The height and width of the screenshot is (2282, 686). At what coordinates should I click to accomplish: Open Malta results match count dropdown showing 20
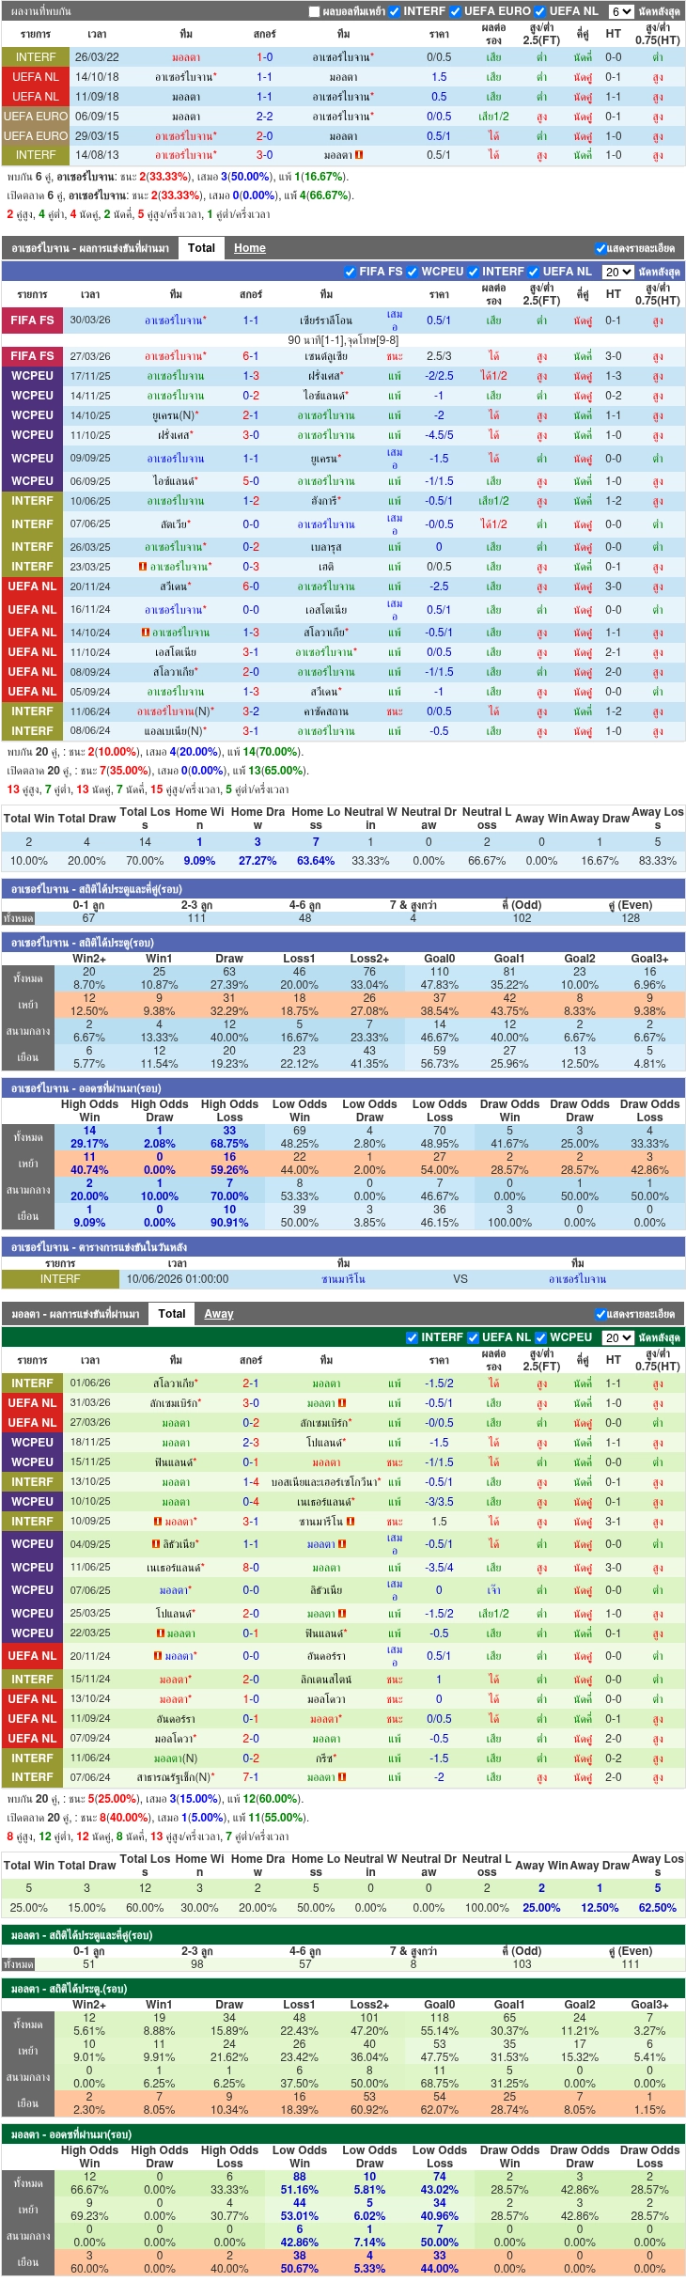click(617, 1337)
